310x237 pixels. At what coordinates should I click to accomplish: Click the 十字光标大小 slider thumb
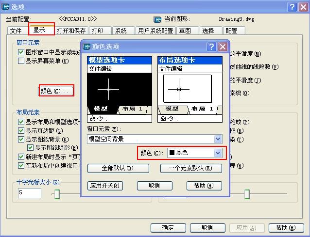tap(57, 194)
